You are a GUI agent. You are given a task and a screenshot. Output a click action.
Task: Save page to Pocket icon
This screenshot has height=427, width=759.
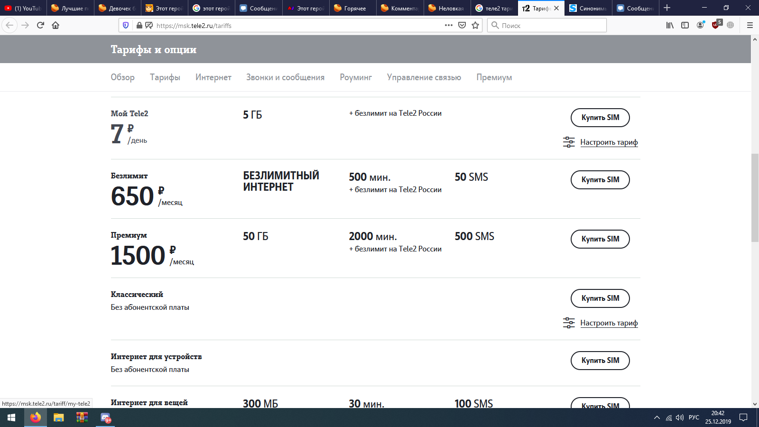click(462, 25)
